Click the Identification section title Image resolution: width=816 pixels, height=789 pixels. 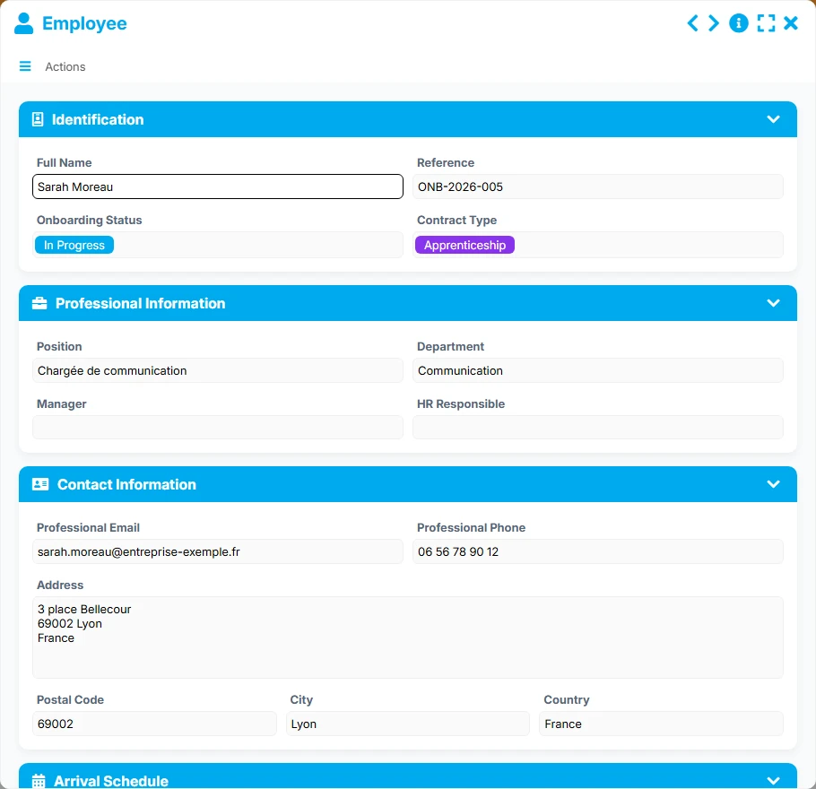(98, 119)
